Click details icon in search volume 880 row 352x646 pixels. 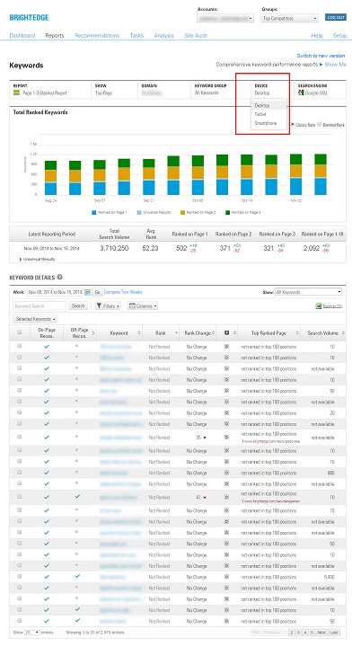coord(226,473)
